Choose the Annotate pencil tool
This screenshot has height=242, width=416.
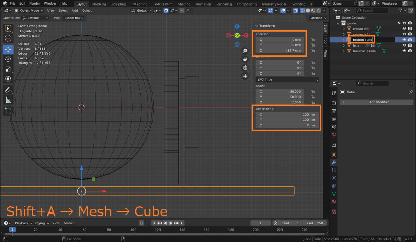pos(8,90)
